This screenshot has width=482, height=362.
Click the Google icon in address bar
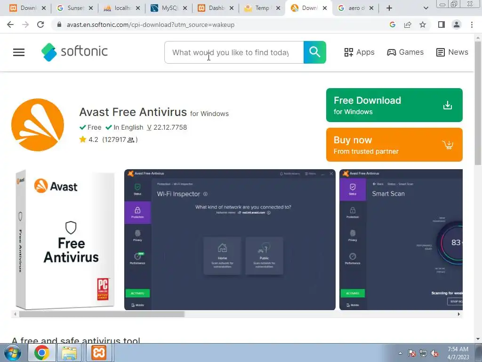click(x=393, y=25)
